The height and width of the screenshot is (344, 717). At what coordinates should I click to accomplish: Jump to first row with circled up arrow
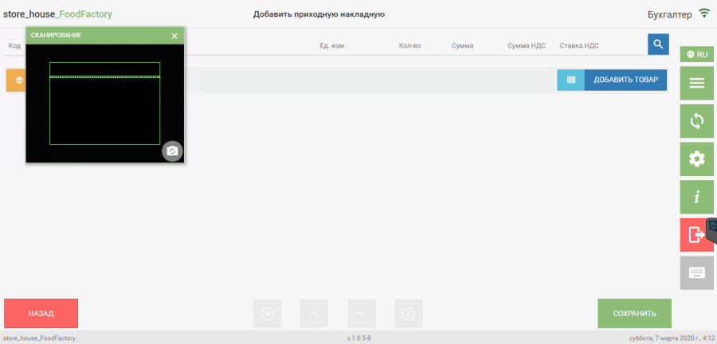tap(266, 314)
